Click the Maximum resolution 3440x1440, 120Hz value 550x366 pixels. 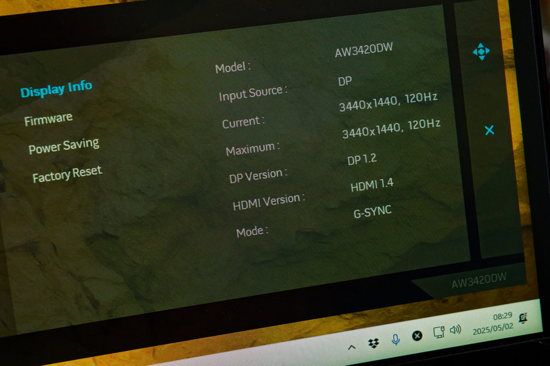pyautogui.click(x=391, y=128)
